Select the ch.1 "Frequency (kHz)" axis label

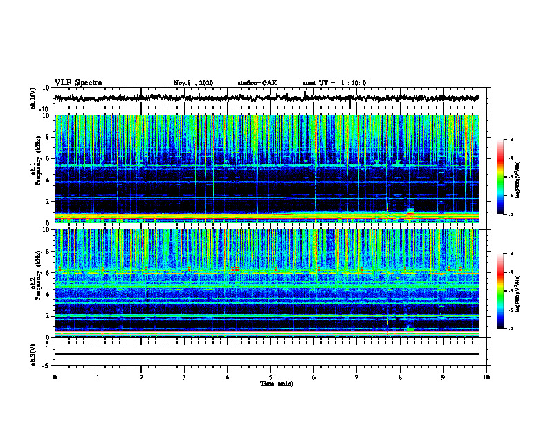tap(38, 161)
